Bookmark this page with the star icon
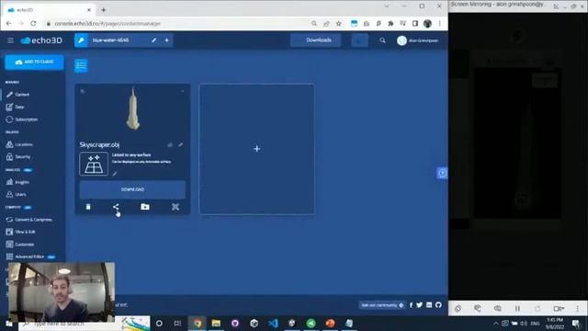The height and width of the screenshot is (331, 588). click(339, 24)
